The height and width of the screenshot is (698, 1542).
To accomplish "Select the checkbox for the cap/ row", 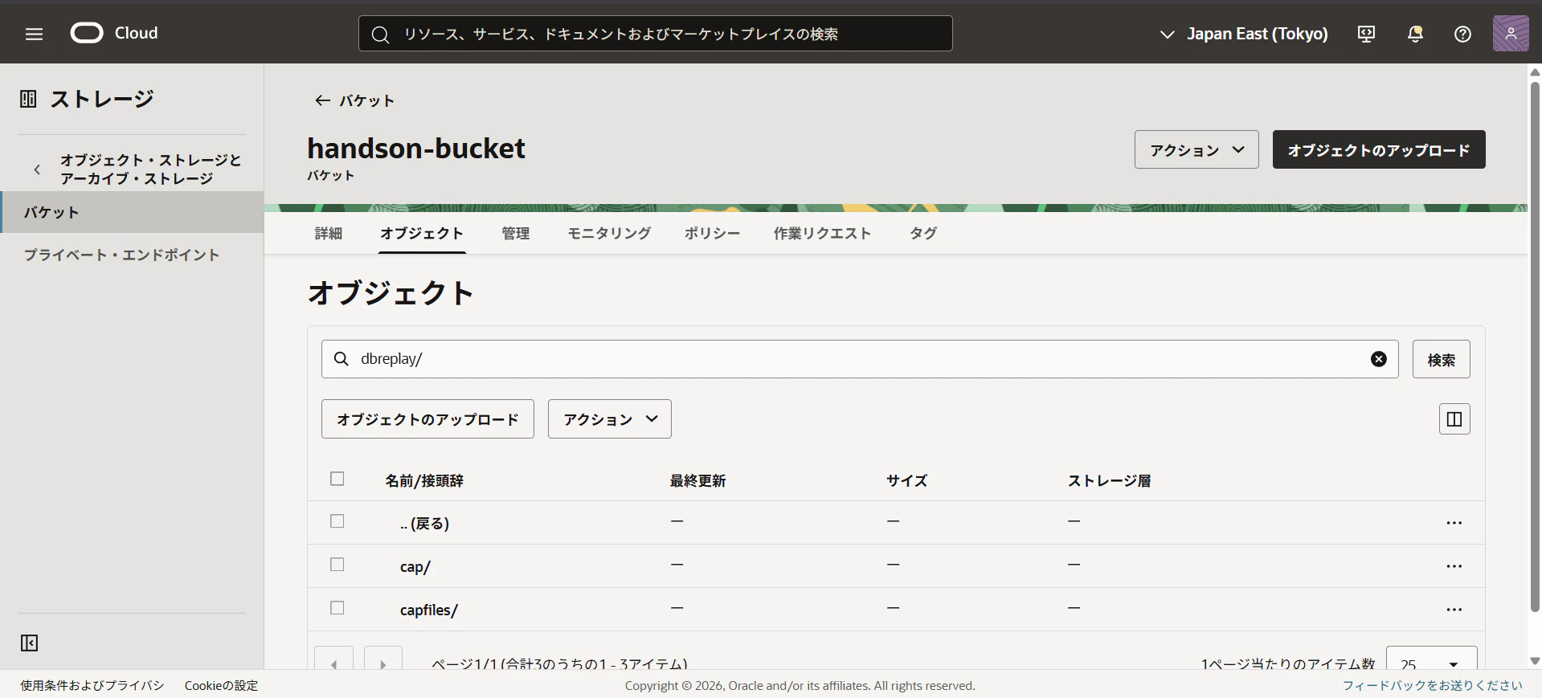I will (337, 565).
